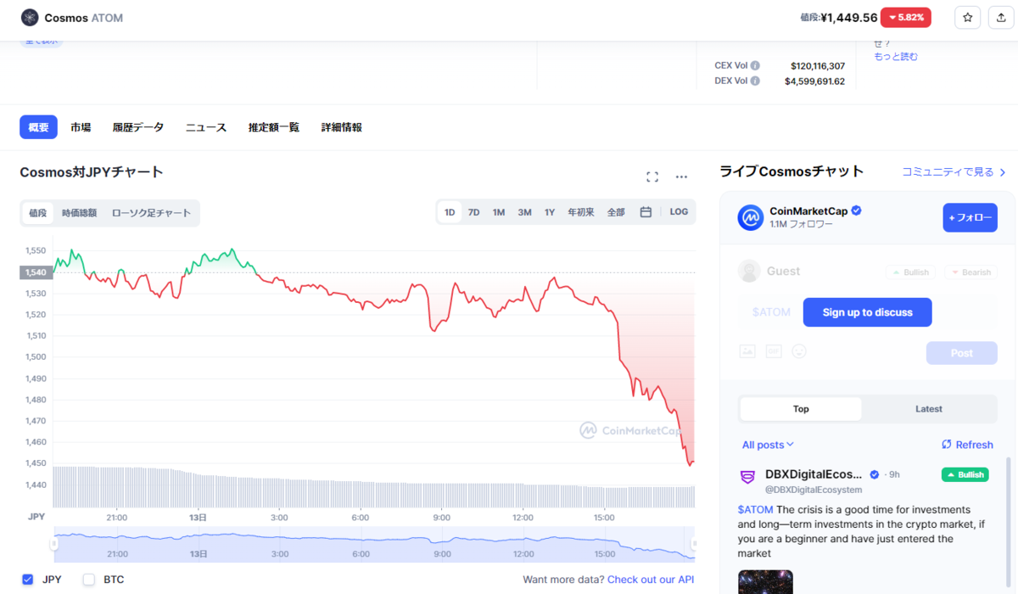Select the 3M time range
The height and width of the screenshot is (594, 1018).
[524, 212]
